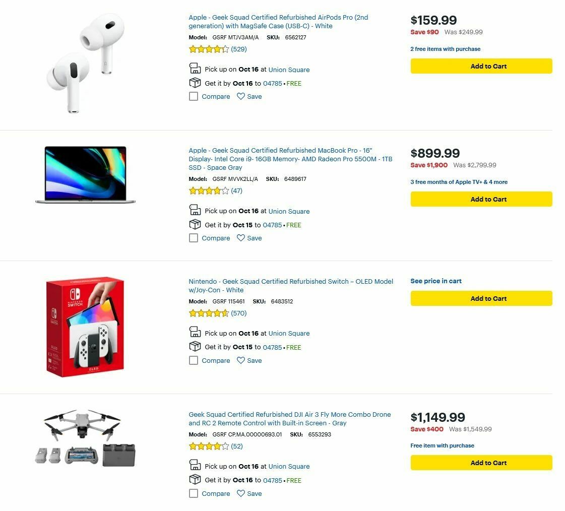The width and height of the screenshot is (565, 511).
Task: Click the See price in cart link
Action: [x=436, y=281]
